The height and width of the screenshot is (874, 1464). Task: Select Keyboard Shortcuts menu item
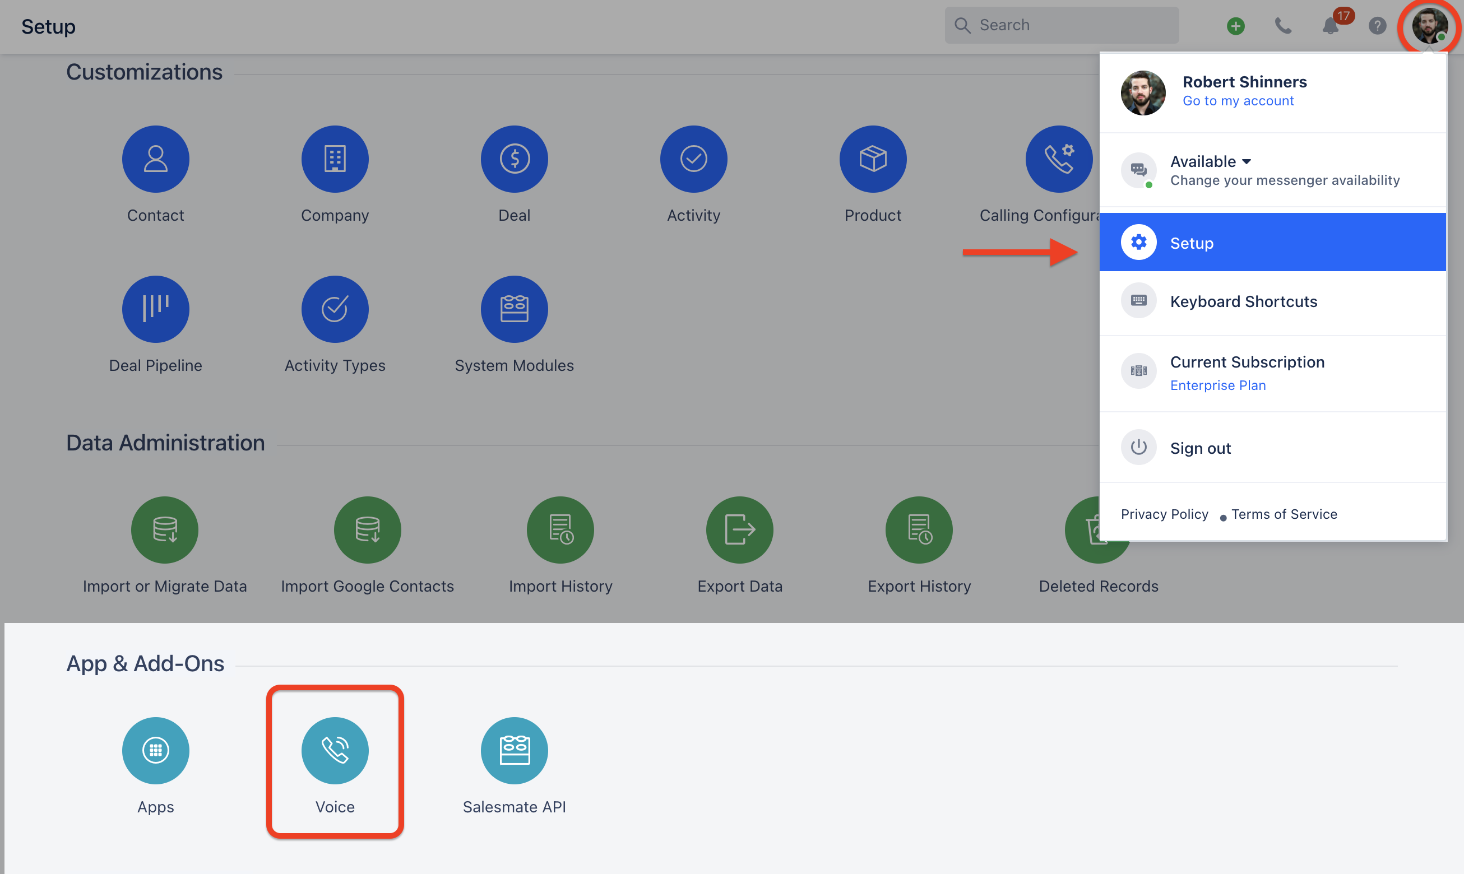tap(1272, 301)
